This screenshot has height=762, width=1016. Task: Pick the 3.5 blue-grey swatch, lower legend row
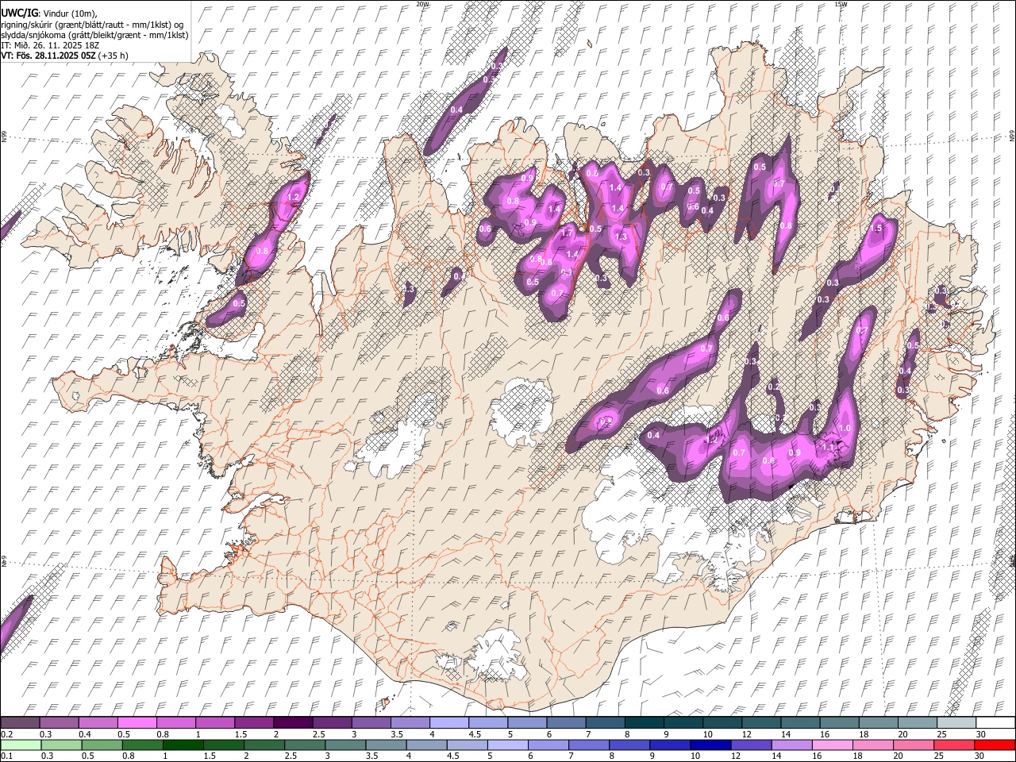[x=386, y=745]
